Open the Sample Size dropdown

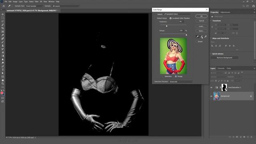(34, 6)
